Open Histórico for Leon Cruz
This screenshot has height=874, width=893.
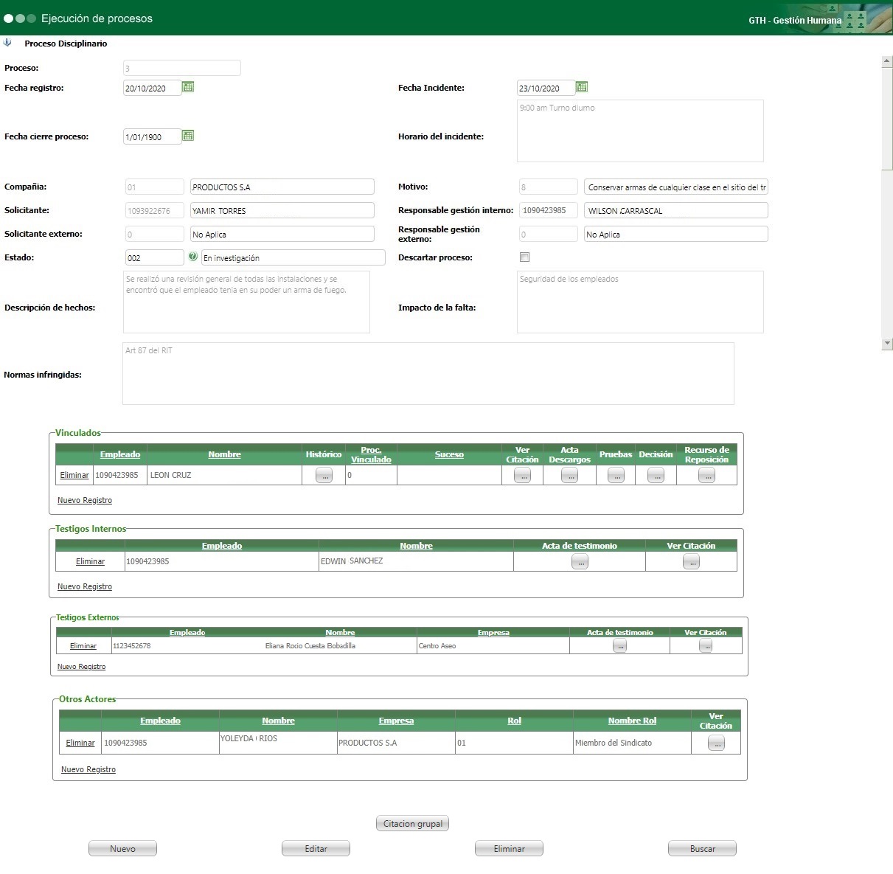pyautogui.click(x=324, y=476)
